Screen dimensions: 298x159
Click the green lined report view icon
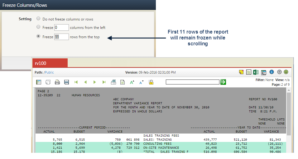point(248,72)
